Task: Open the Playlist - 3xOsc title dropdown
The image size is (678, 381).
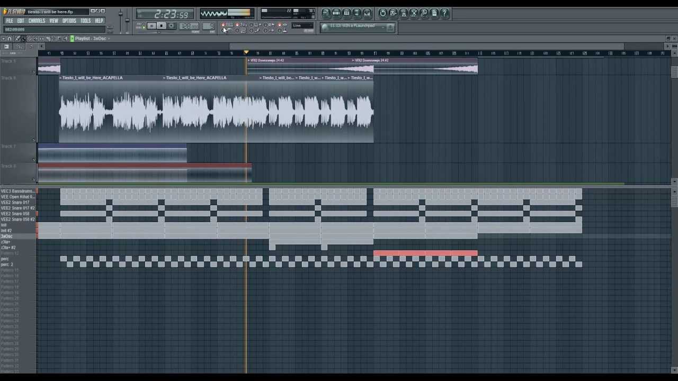Action: click(93, 39)
